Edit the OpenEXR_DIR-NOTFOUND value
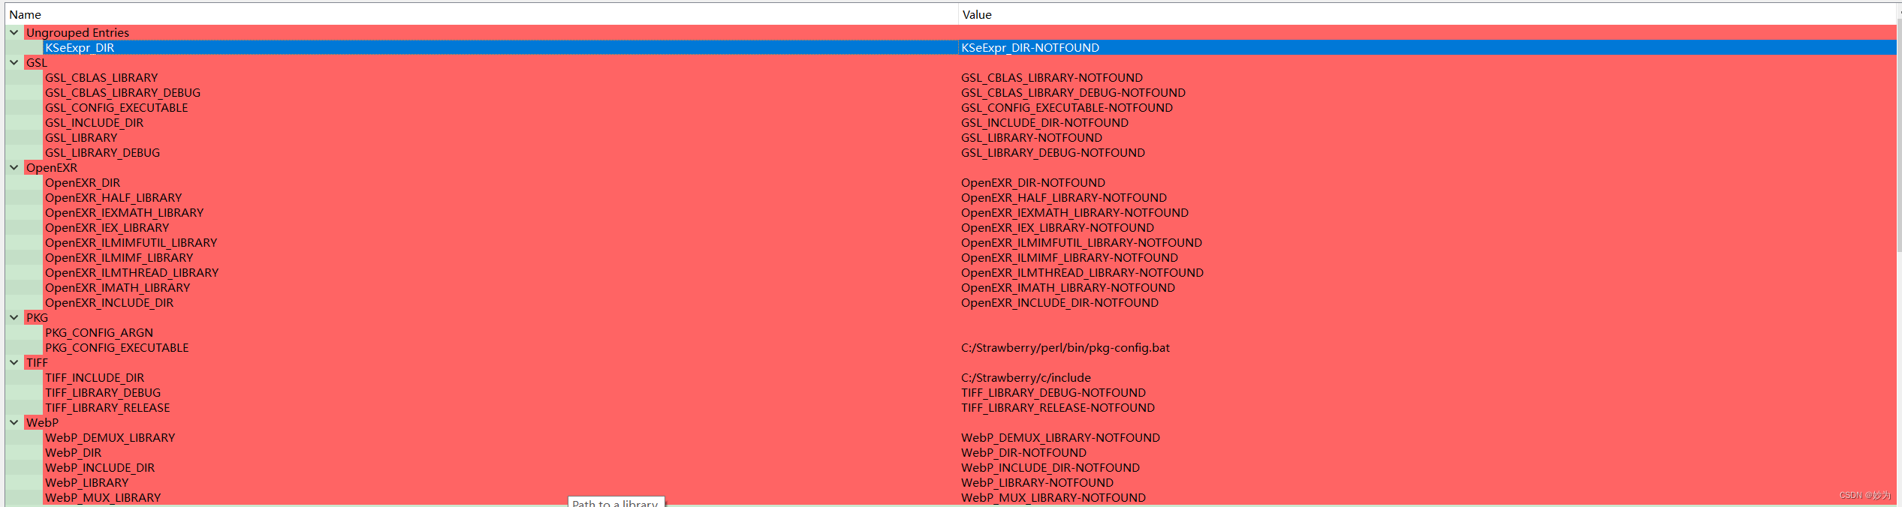Image resolution: width=1902 pixels, height=507 pixels. [1033, 183]
